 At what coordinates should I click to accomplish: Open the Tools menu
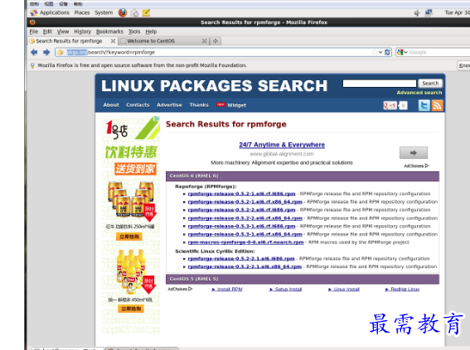pos(134,31)
